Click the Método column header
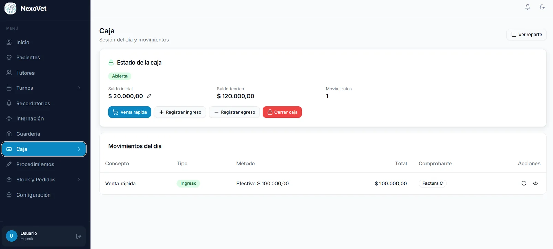553x249 pixels. tap(245, 164)
